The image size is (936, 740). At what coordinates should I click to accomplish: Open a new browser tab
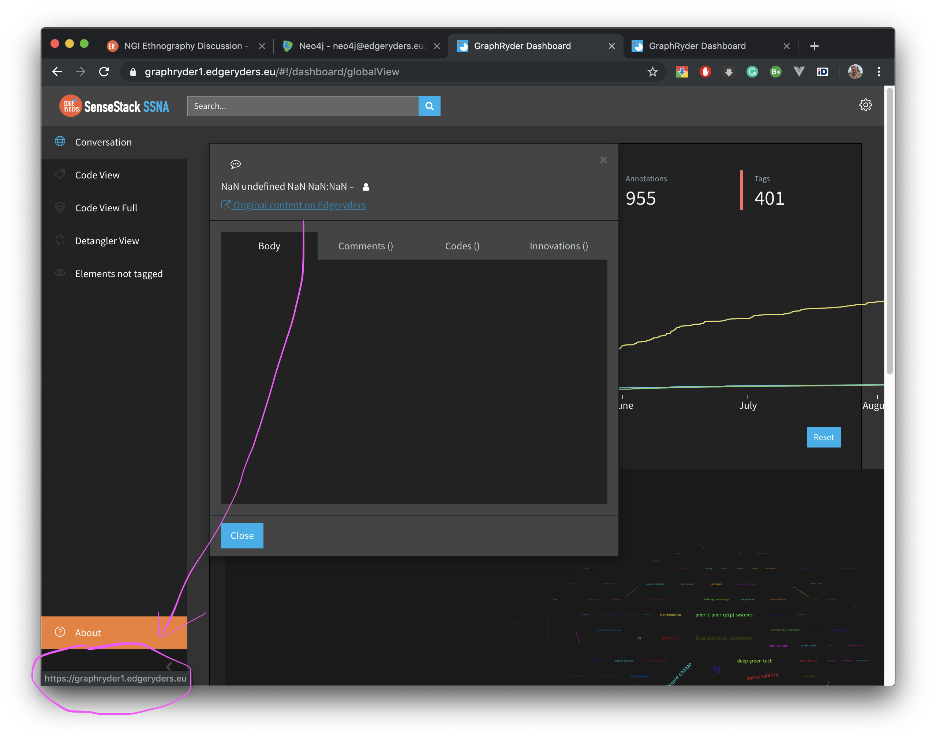814,46
